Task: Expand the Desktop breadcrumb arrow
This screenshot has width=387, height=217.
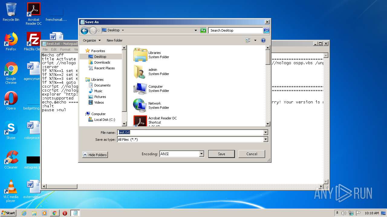Action: [x=123, y=30]
